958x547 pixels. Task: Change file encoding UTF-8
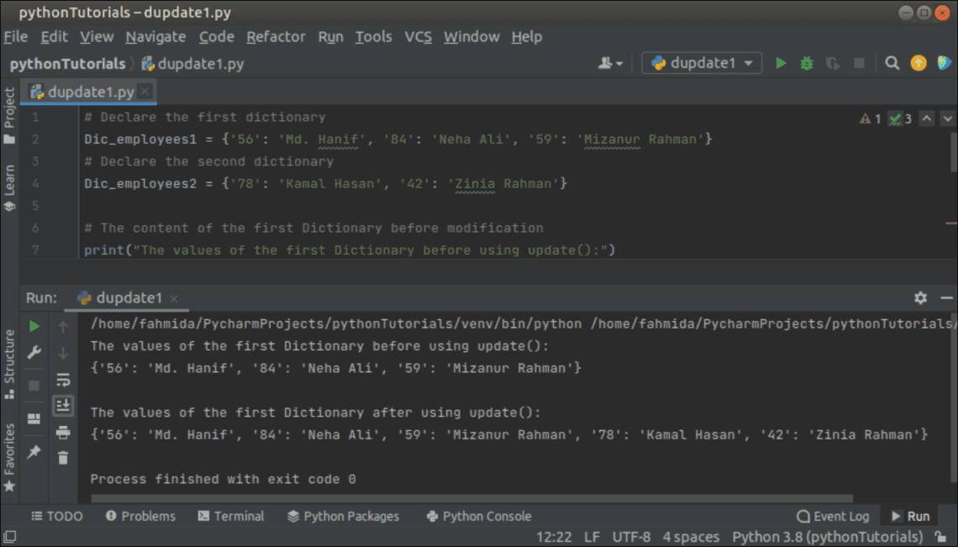point(632,537)
